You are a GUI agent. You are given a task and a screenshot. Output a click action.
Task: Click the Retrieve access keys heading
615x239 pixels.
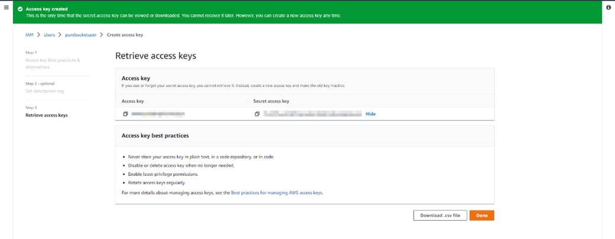[x=155, y=56]
